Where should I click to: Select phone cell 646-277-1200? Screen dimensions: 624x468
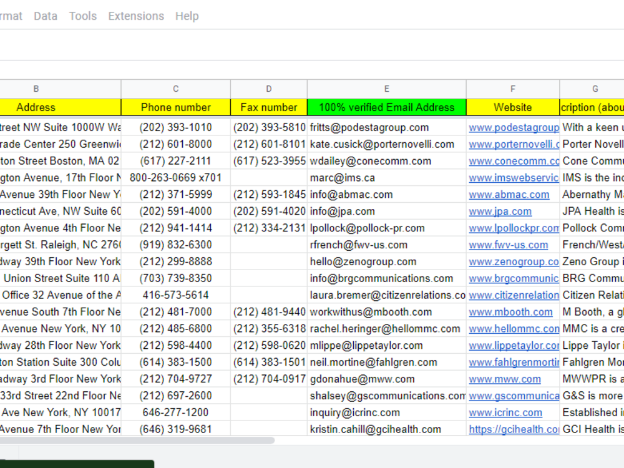(176, 412)
